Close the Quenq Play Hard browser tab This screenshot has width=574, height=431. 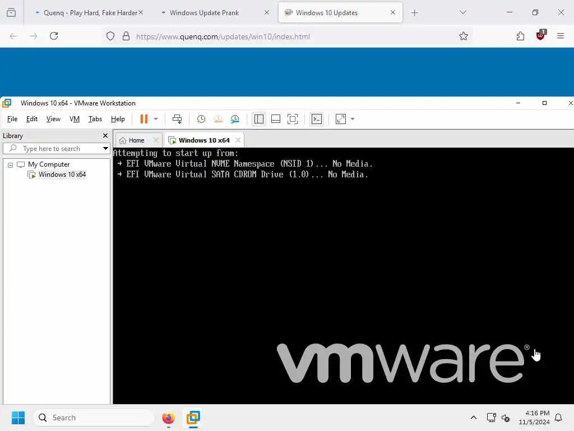coord(141,13)
